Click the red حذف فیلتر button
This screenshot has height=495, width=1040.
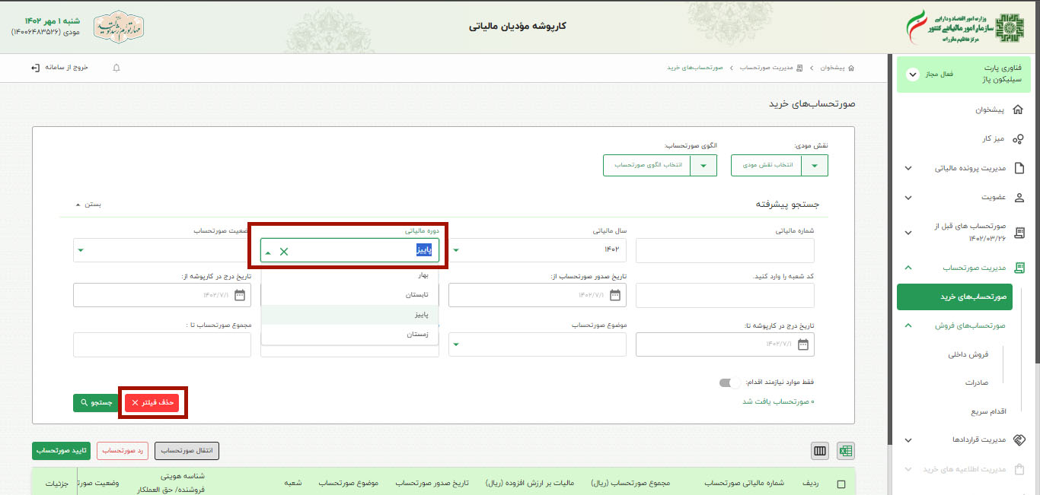point(152,404)
